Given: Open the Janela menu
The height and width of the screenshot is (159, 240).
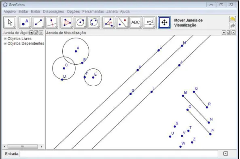Looking at the screenshot, I should (112, 11).
